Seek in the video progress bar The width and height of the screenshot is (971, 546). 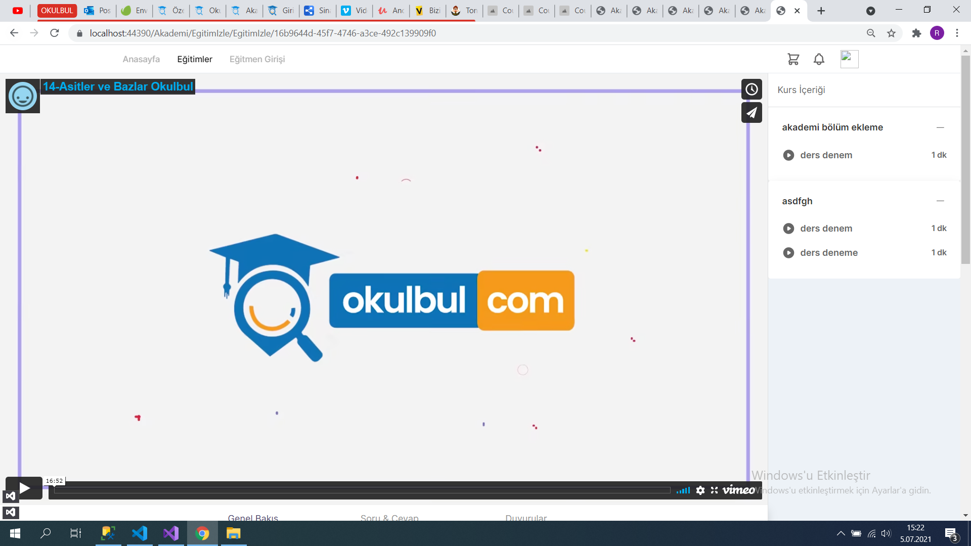362,490
